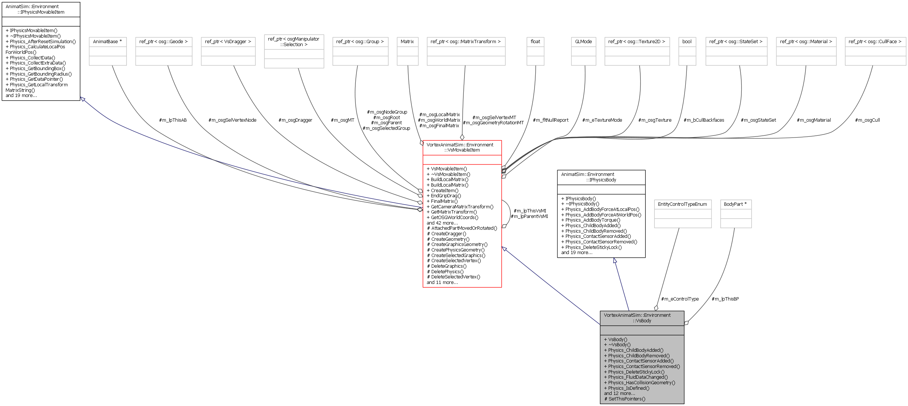The image size is (908, 406).
Task: Click the + Physics_AddBodyTorque() method text
Action: (x=591, y=220)
